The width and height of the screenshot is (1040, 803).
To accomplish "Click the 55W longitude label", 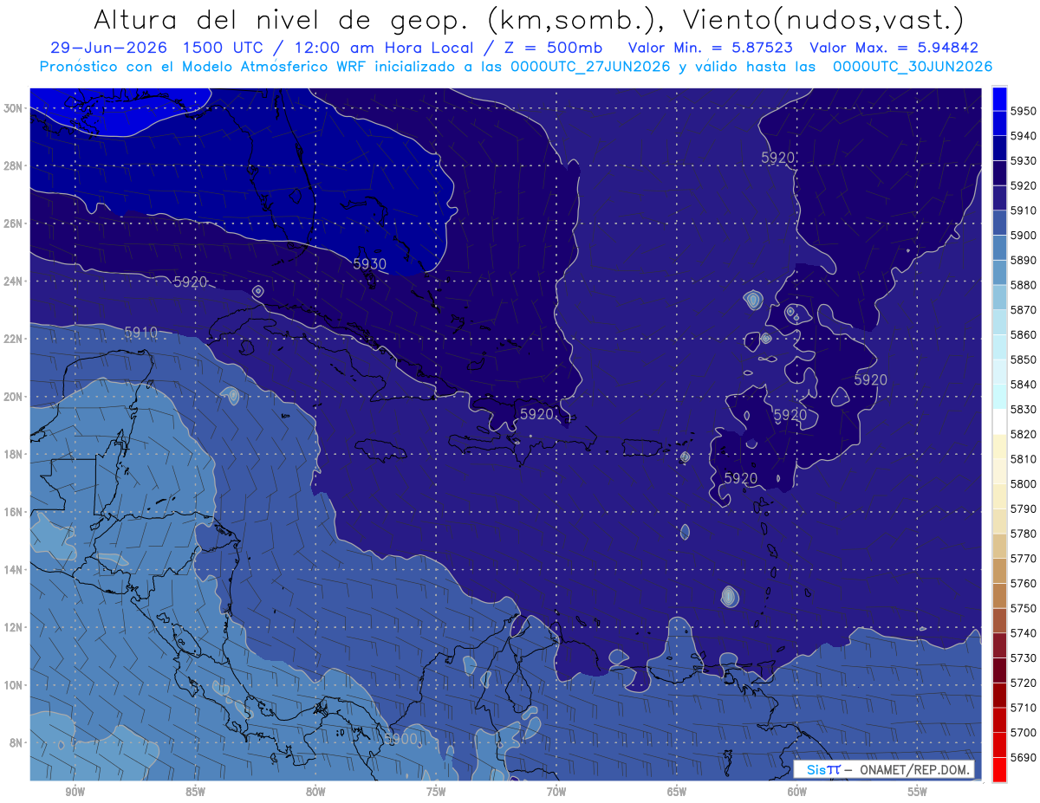I will 918,793.
